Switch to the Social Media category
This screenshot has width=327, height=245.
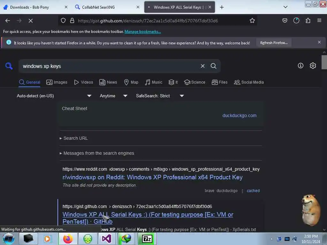(x=249, y=82)
